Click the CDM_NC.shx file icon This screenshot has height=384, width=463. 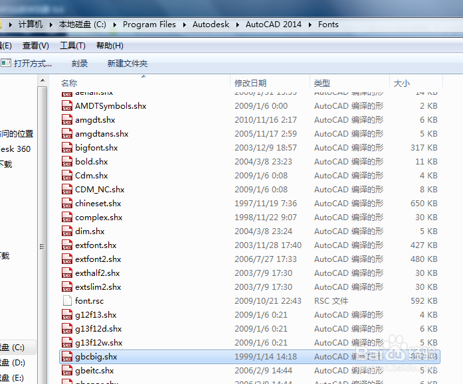coord(67,189)
